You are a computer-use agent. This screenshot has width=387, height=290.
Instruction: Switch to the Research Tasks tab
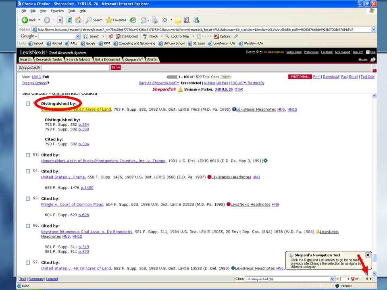tap(49, 60)
